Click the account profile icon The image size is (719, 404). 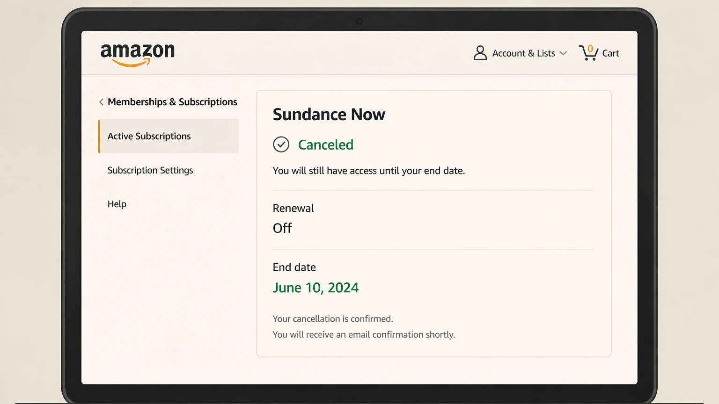pyautogui.click(x=480, y=53)
